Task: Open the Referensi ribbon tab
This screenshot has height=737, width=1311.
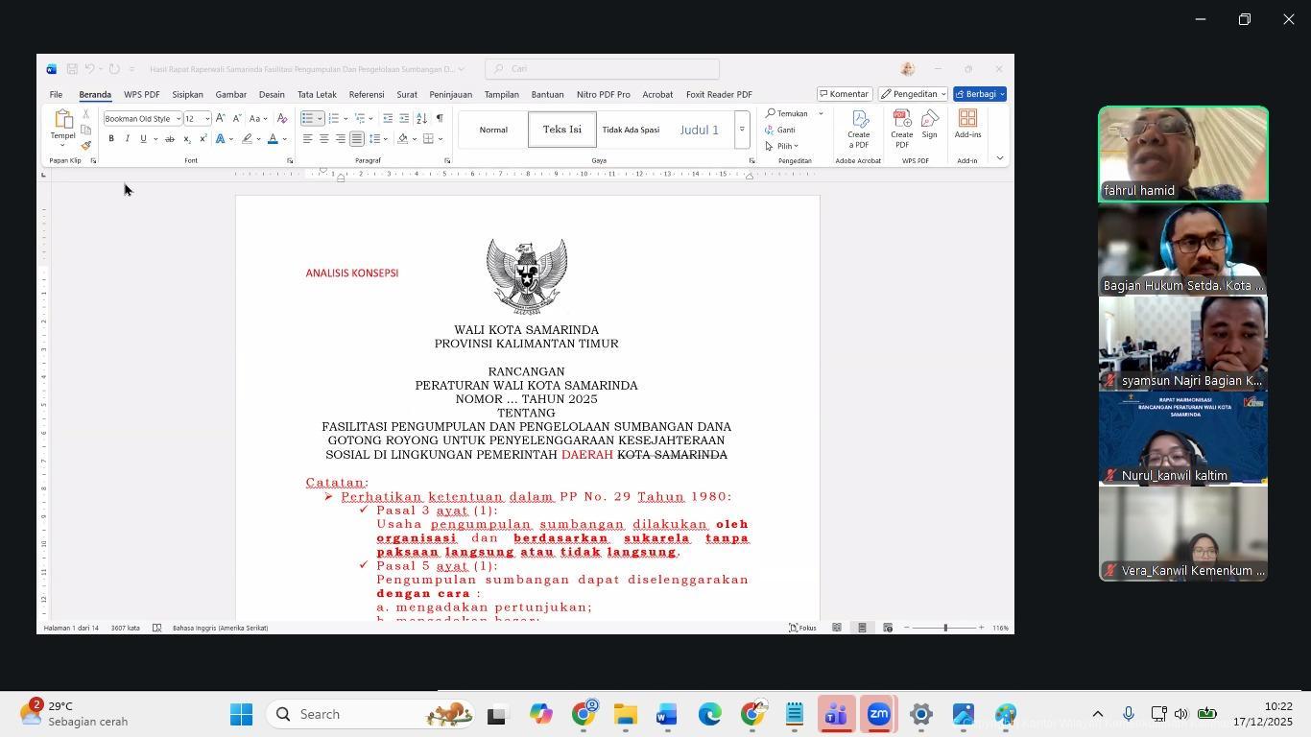Action: pos(366,94)
